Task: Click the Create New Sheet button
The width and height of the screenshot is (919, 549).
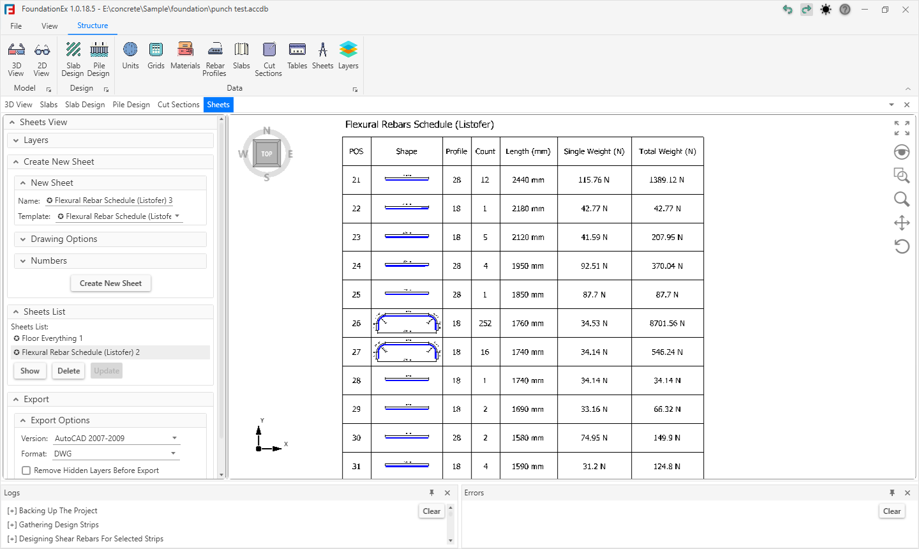Action: pos(110,283)
